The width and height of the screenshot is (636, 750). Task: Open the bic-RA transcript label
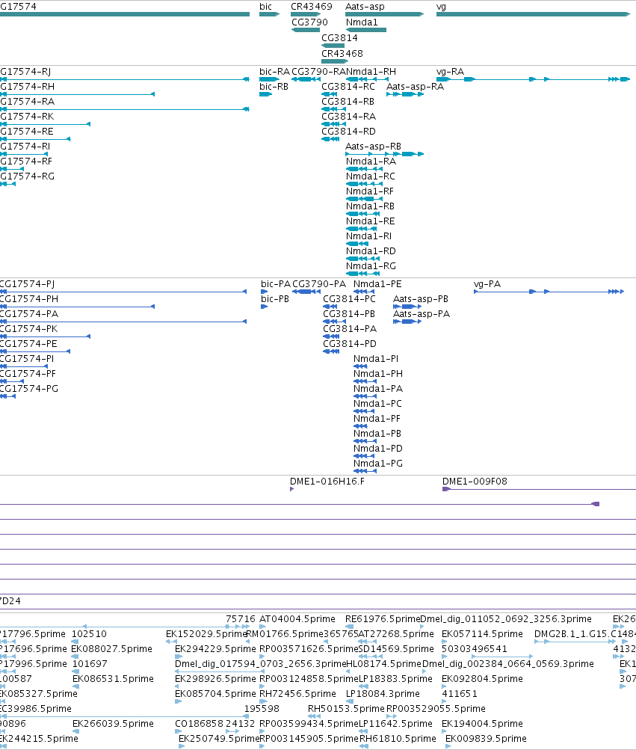pos(274,72)
